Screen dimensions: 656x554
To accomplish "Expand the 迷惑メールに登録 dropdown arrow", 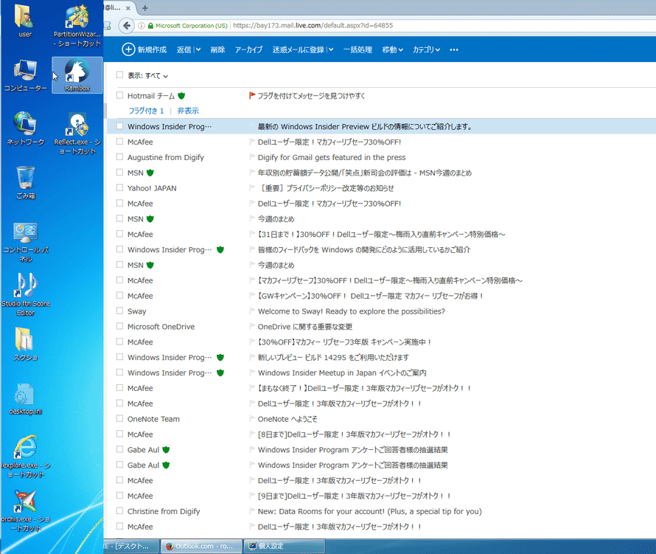I will point(330,50).
